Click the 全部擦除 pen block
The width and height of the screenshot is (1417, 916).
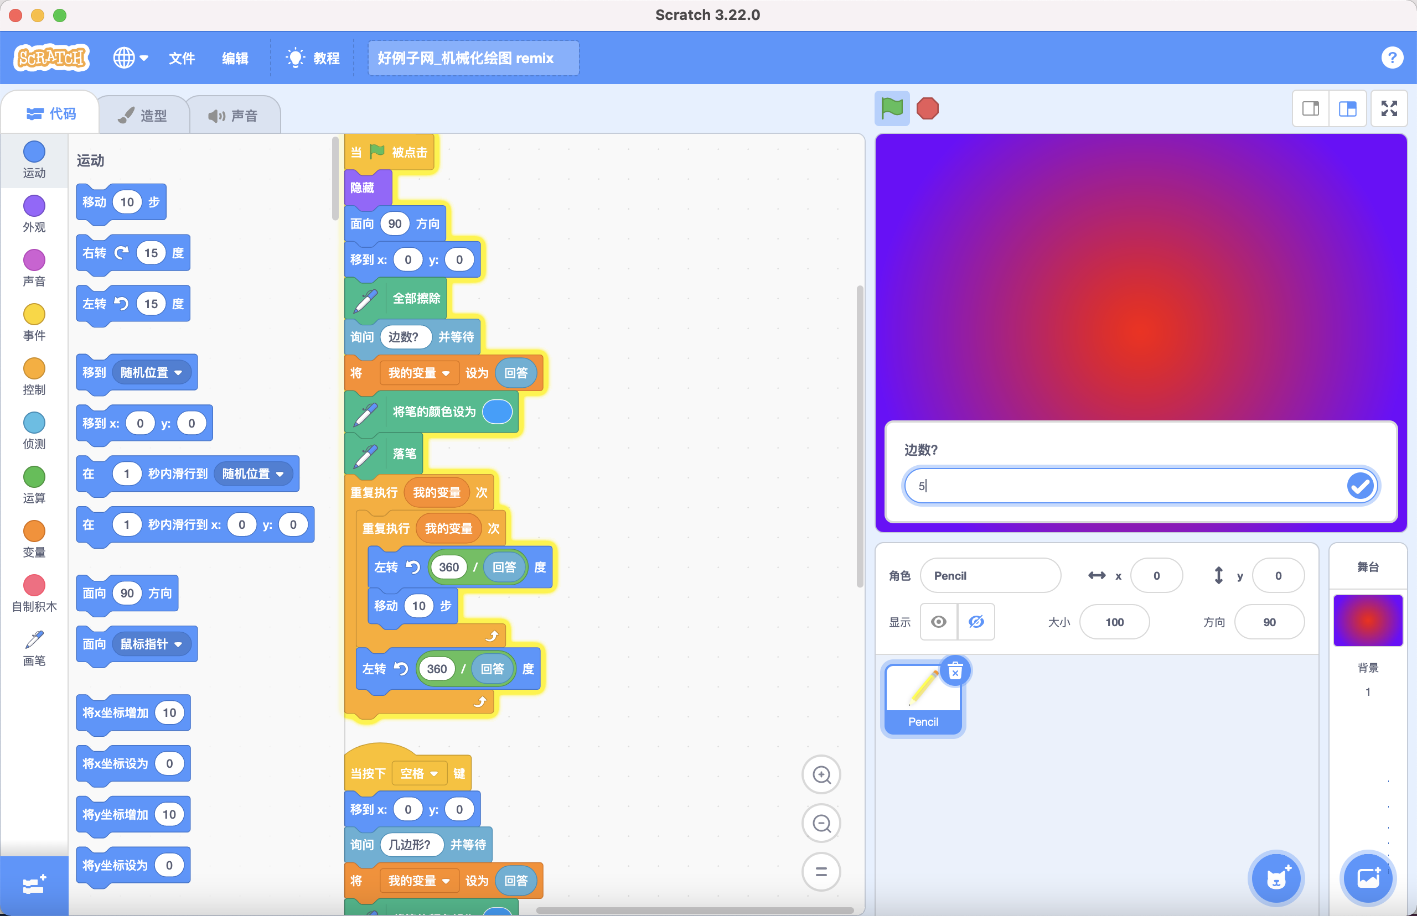coord(396,298)
